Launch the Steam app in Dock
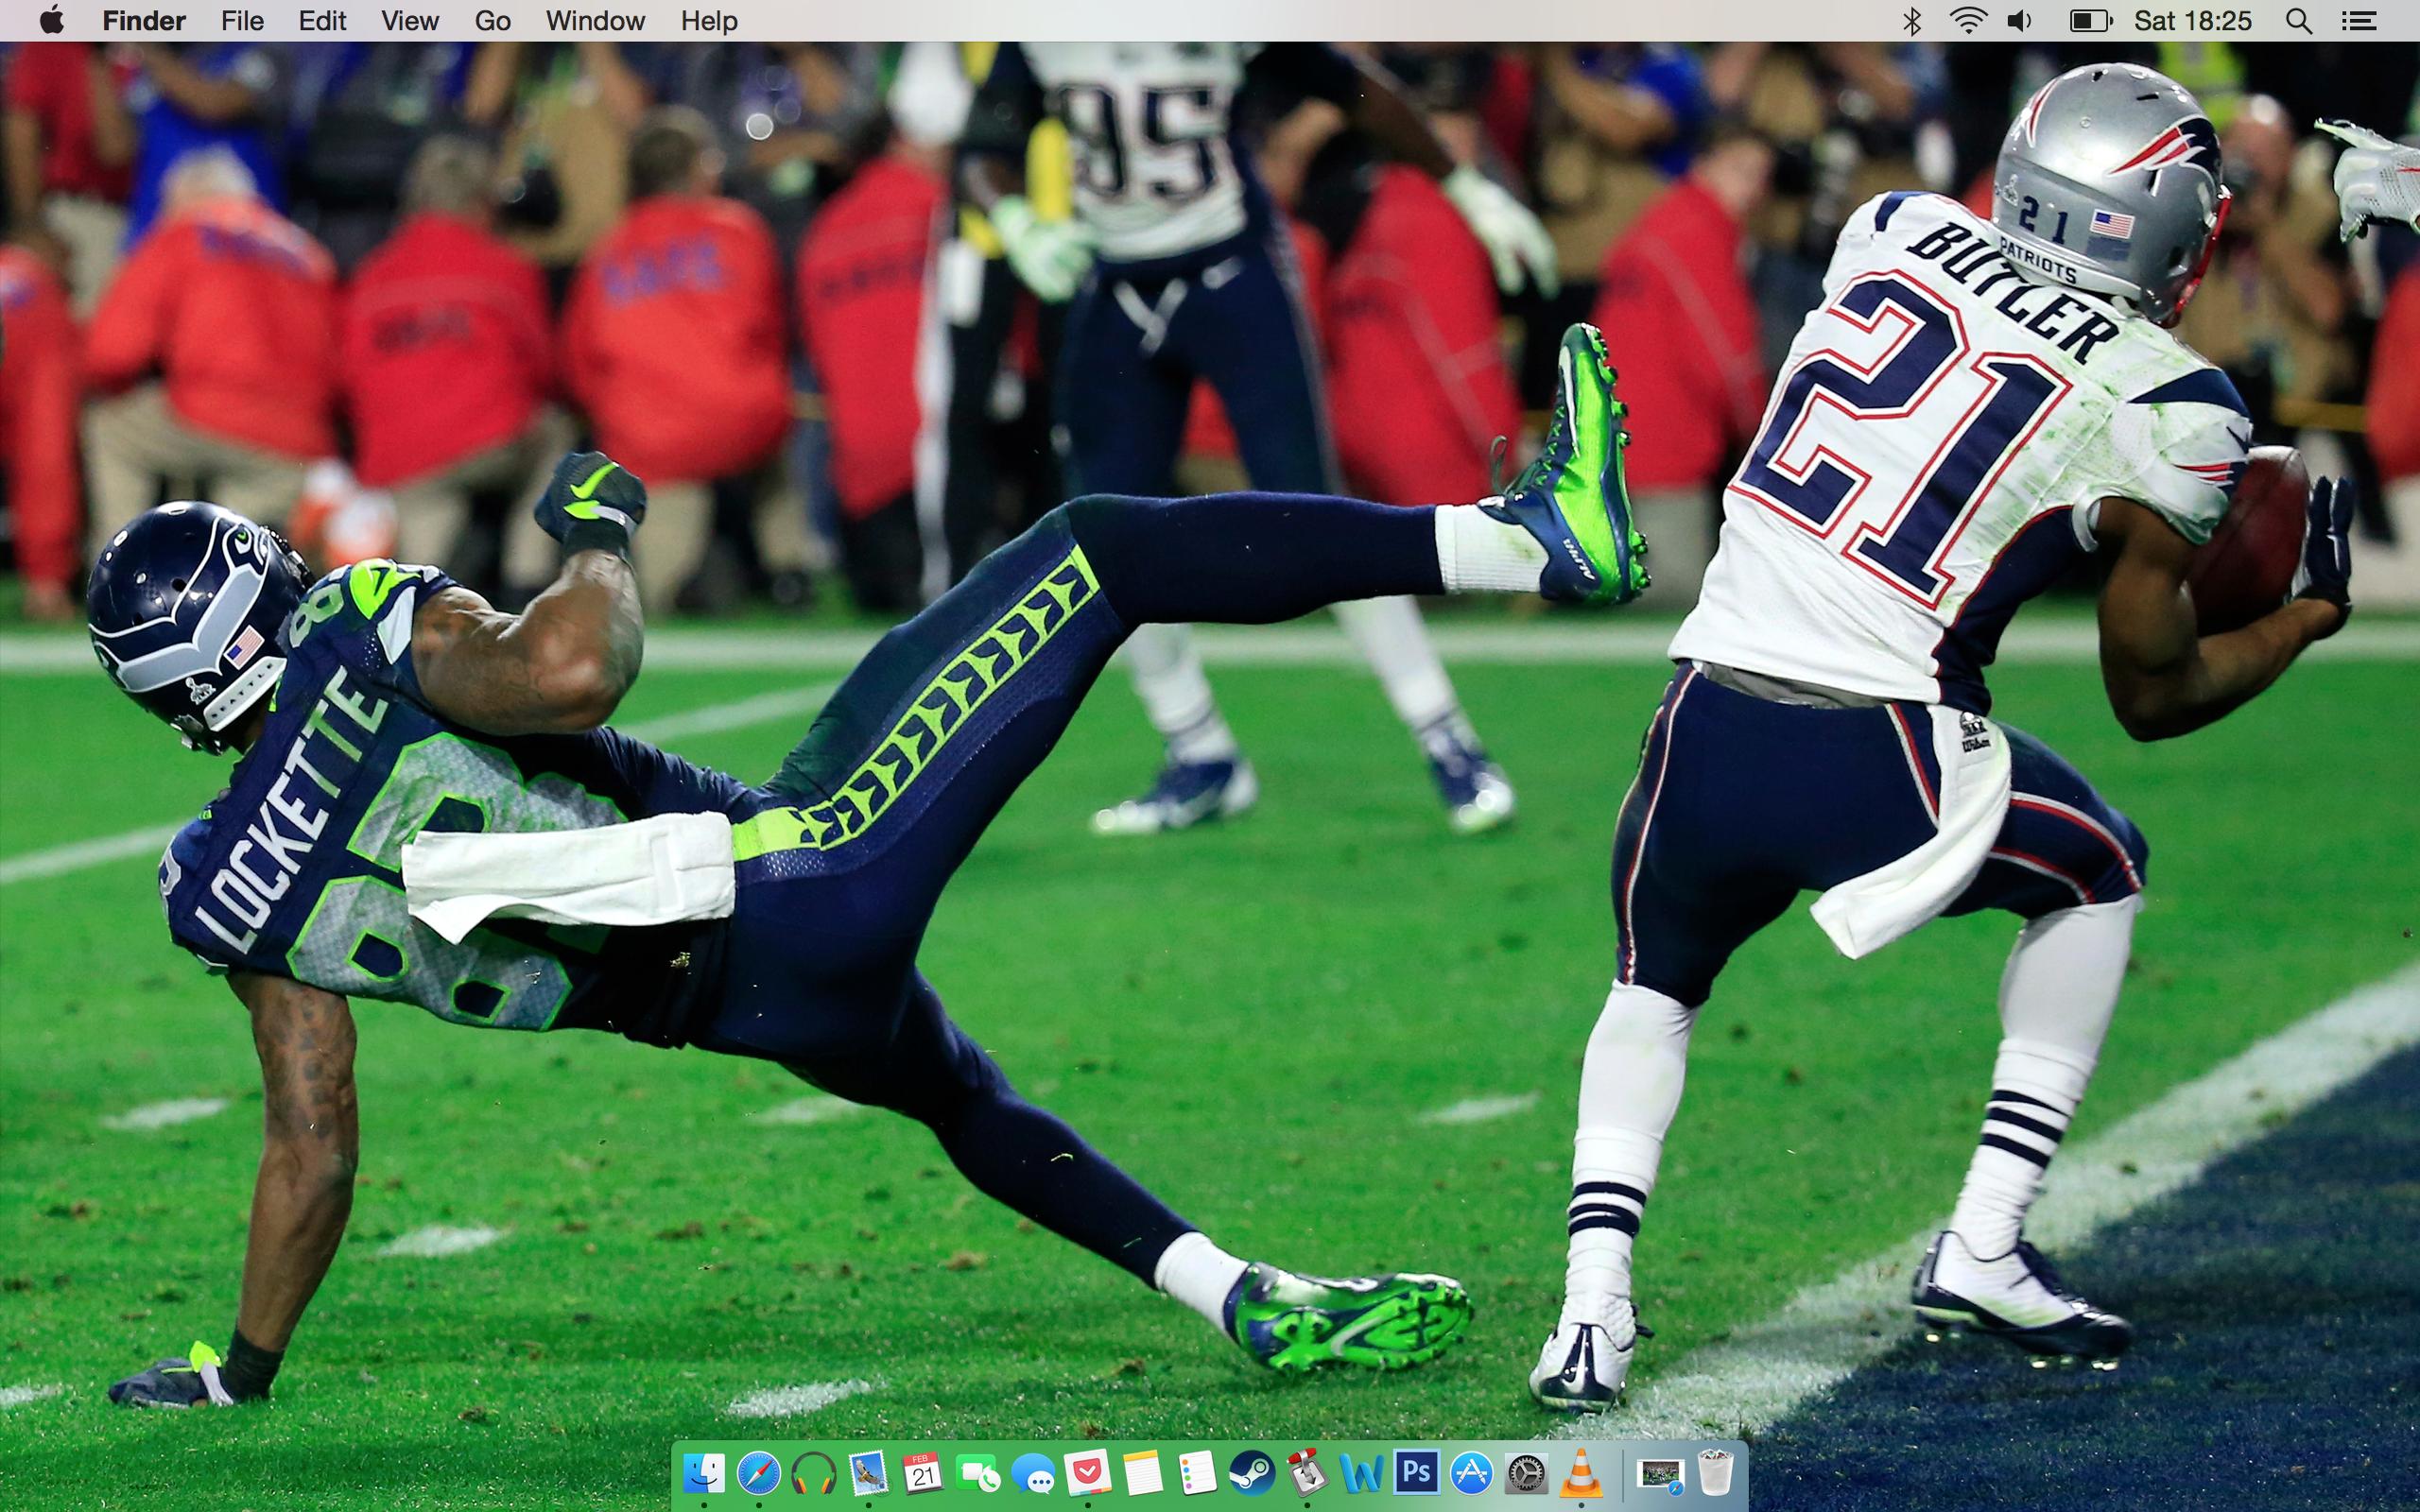This screenshot has height=1512, width=2420. [1252, 1473]
